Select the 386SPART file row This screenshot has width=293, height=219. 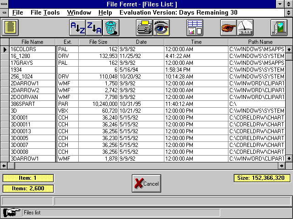(32, 104)
